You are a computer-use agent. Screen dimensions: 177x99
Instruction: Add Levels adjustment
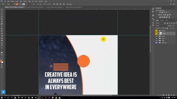click(x=162, y=12)
